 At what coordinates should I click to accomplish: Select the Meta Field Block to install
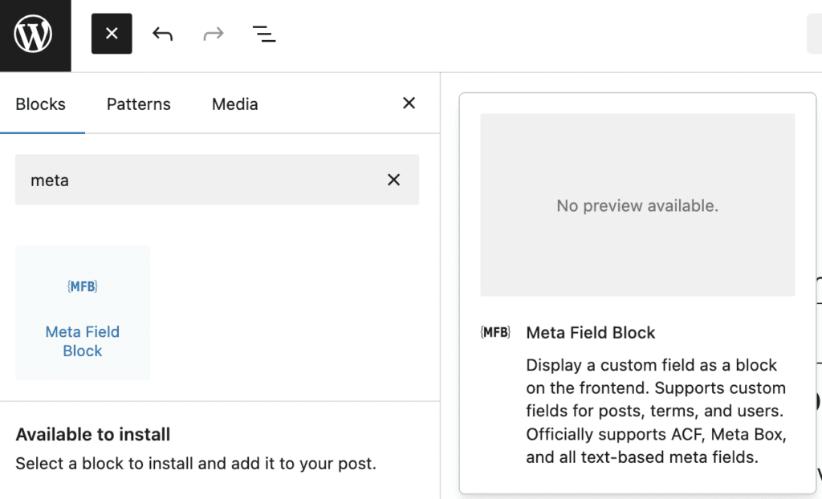[82, 313]
